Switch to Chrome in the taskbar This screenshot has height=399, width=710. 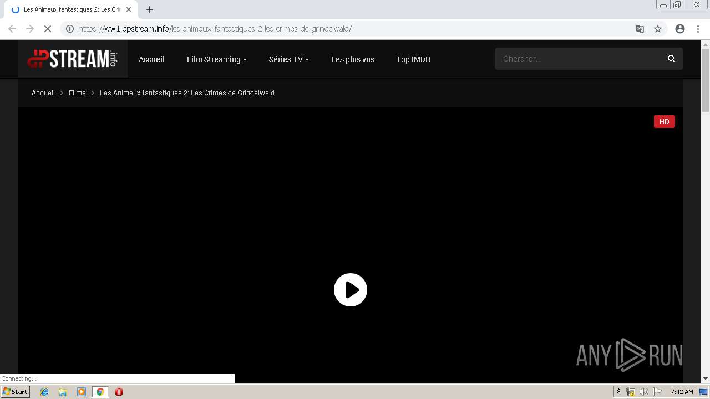(x=100, y=392)
